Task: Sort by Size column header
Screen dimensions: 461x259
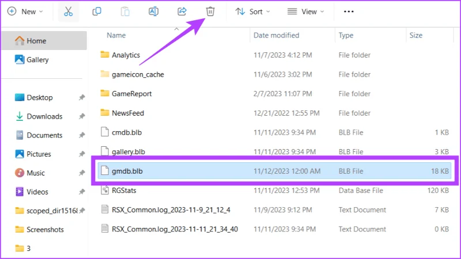Action: [415, 35]
